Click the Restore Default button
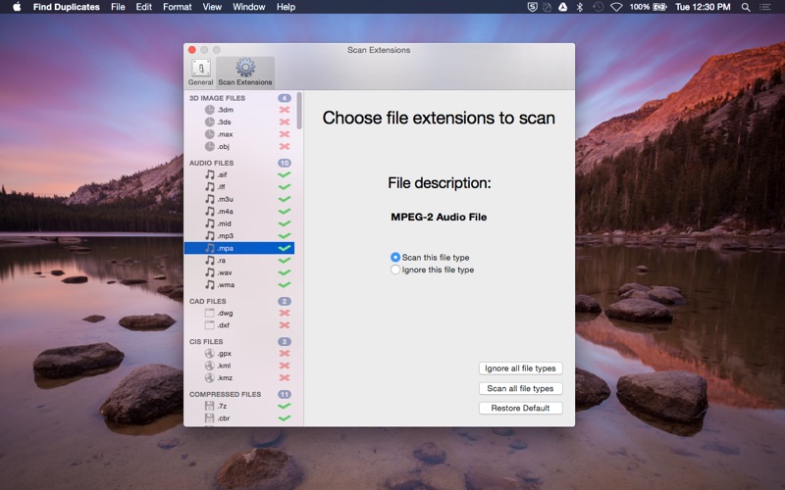The height and width of the screenshot is (490, 785). pyautogui.click(x=520, y=409)
